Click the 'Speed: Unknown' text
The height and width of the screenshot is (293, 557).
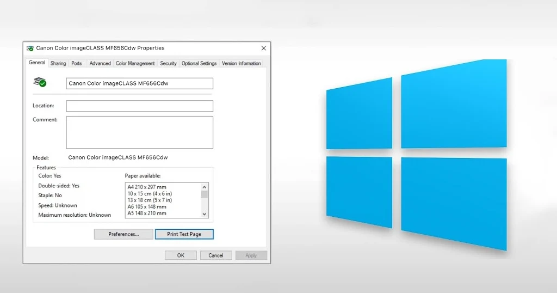58,205
